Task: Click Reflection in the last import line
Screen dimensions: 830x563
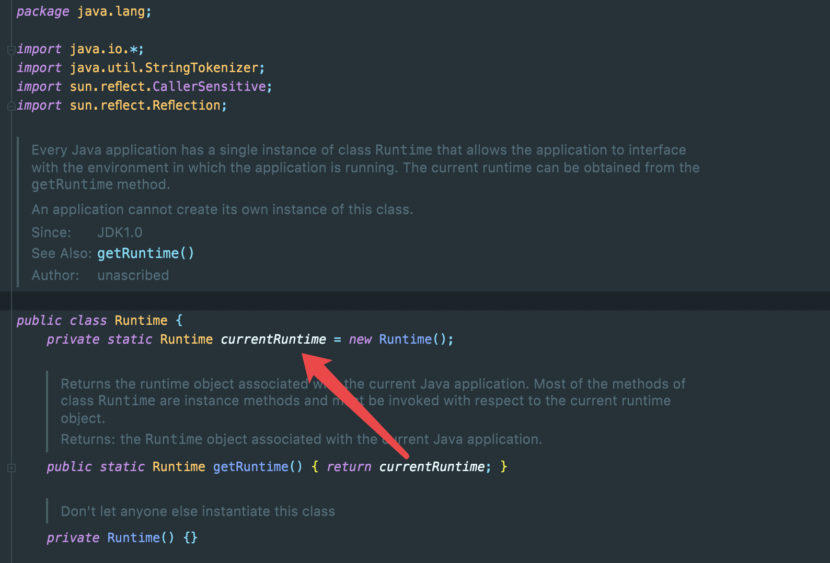Action: tap(187, 105)
